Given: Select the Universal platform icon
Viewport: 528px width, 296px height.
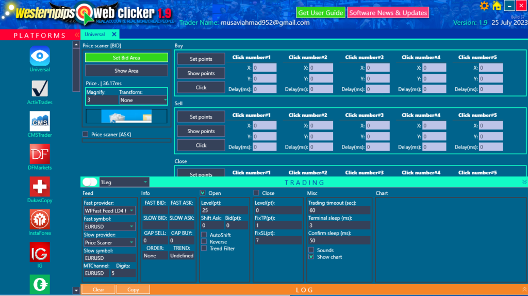Looking at the screenshot, I should click(x=40, y=56).
